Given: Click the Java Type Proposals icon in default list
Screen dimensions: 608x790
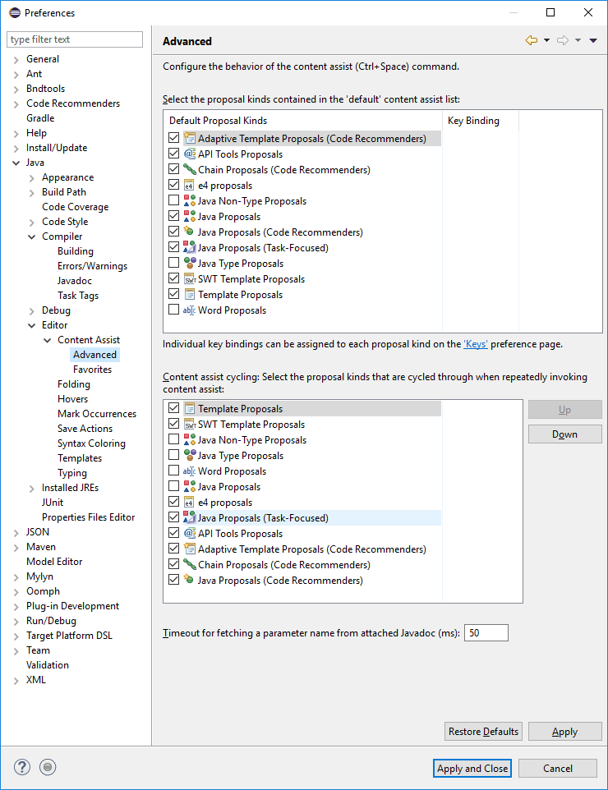Looking at the screenshot, I should point(189,263).
